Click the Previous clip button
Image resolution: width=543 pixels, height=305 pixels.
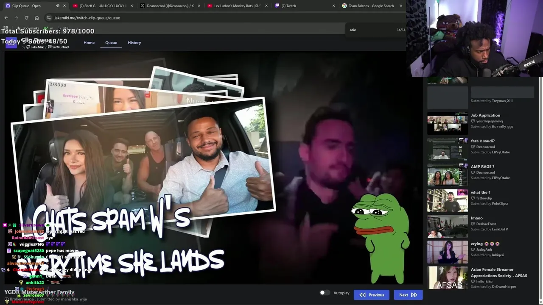[372, 295]
